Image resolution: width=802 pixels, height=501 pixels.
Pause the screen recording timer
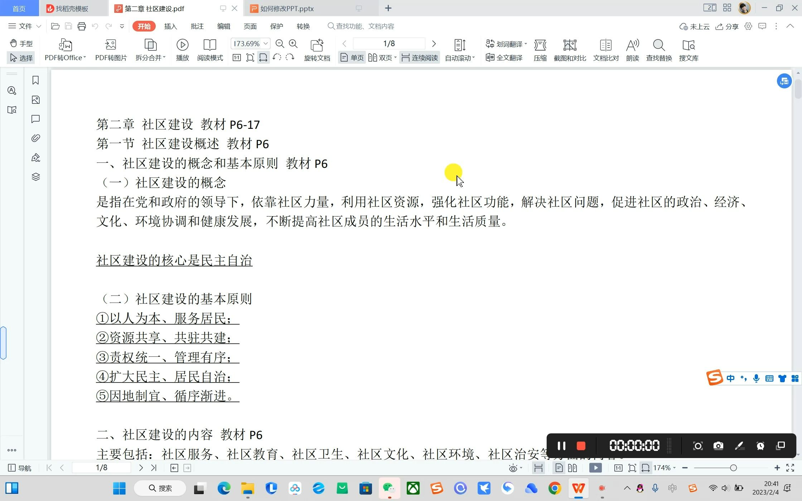click(561, 446)
